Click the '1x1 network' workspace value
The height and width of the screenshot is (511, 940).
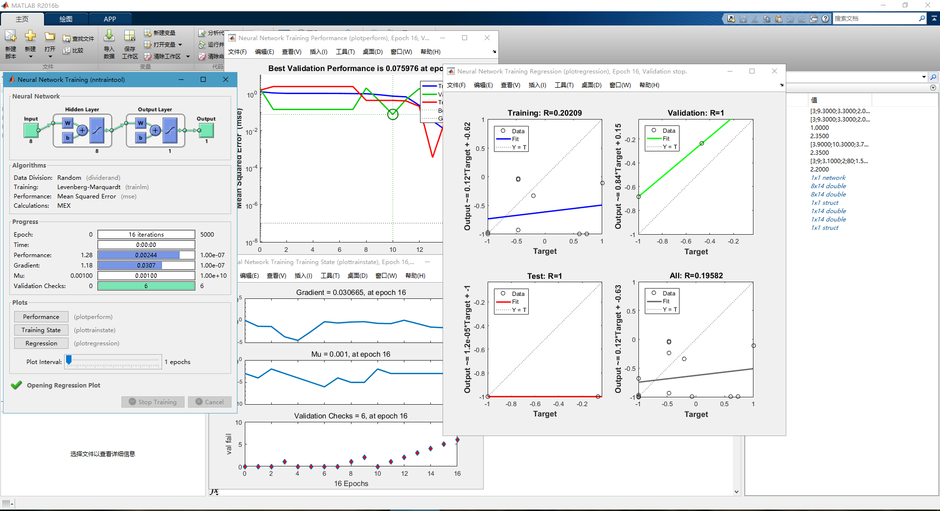tap(828, 178)
